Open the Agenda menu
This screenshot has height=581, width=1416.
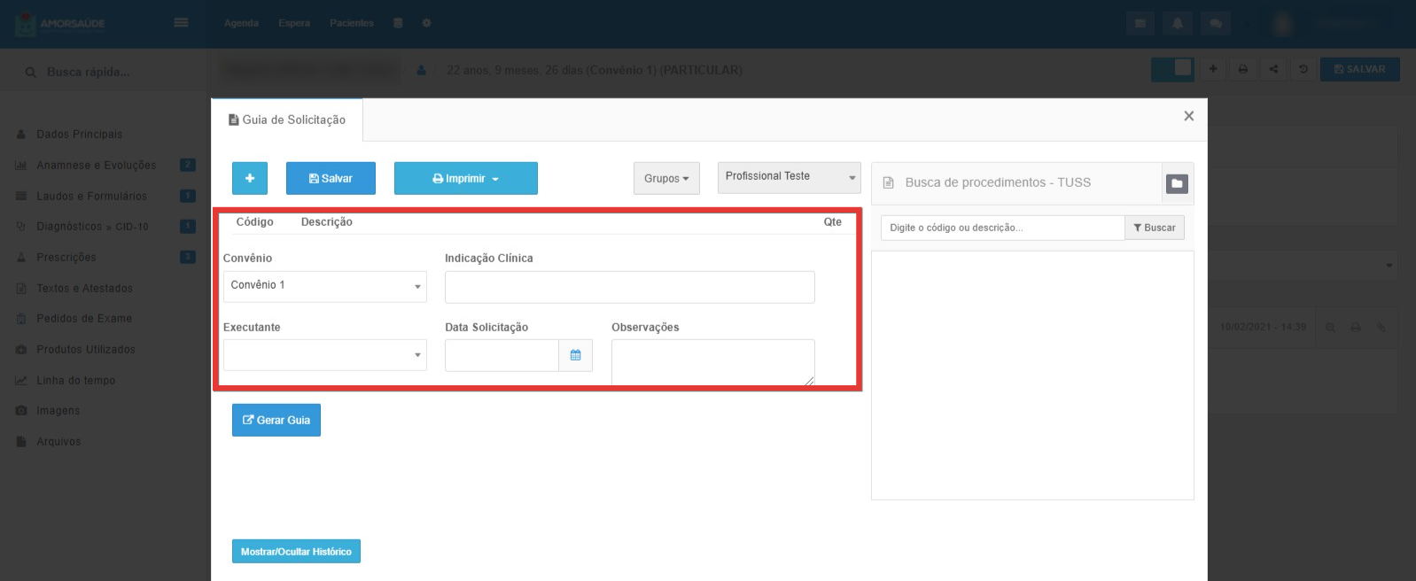click(x=241, y=23)
